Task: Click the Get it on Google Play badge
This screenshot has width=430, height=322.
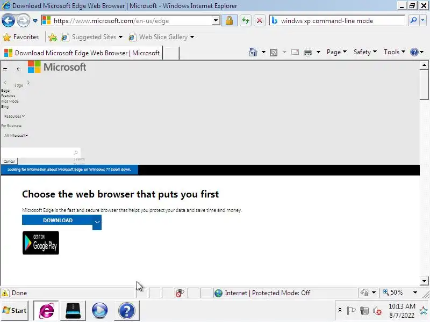Action: pos(41,243)
